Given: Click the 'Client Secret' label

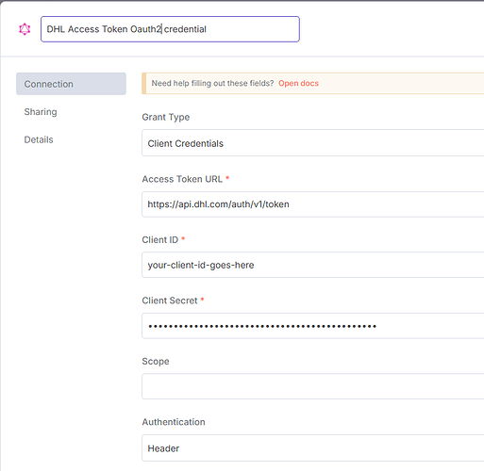Looking at the screenshot, I should [170, 300].
